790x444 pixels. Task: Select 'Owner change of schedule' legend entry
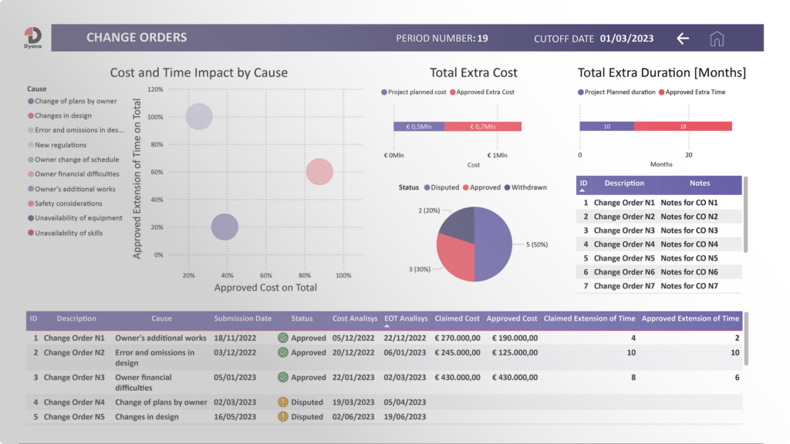tap(73, 160)
